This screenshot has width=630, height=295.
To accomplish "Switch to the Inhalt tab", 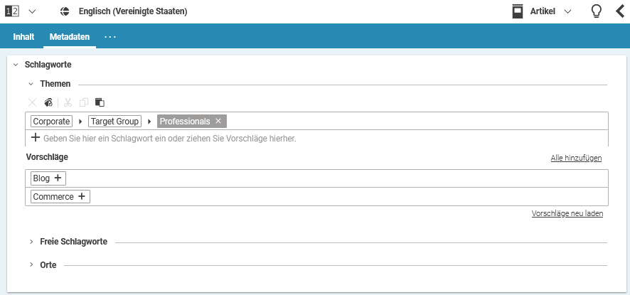I will (x=23, y=36).
